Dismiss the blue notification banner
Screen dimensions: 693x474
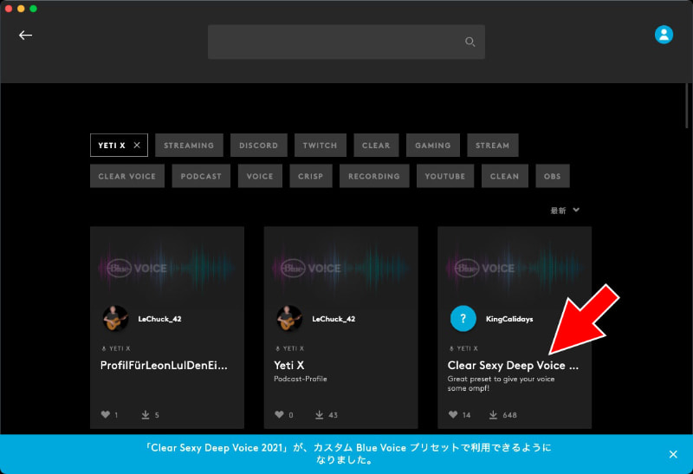(673, 454)
